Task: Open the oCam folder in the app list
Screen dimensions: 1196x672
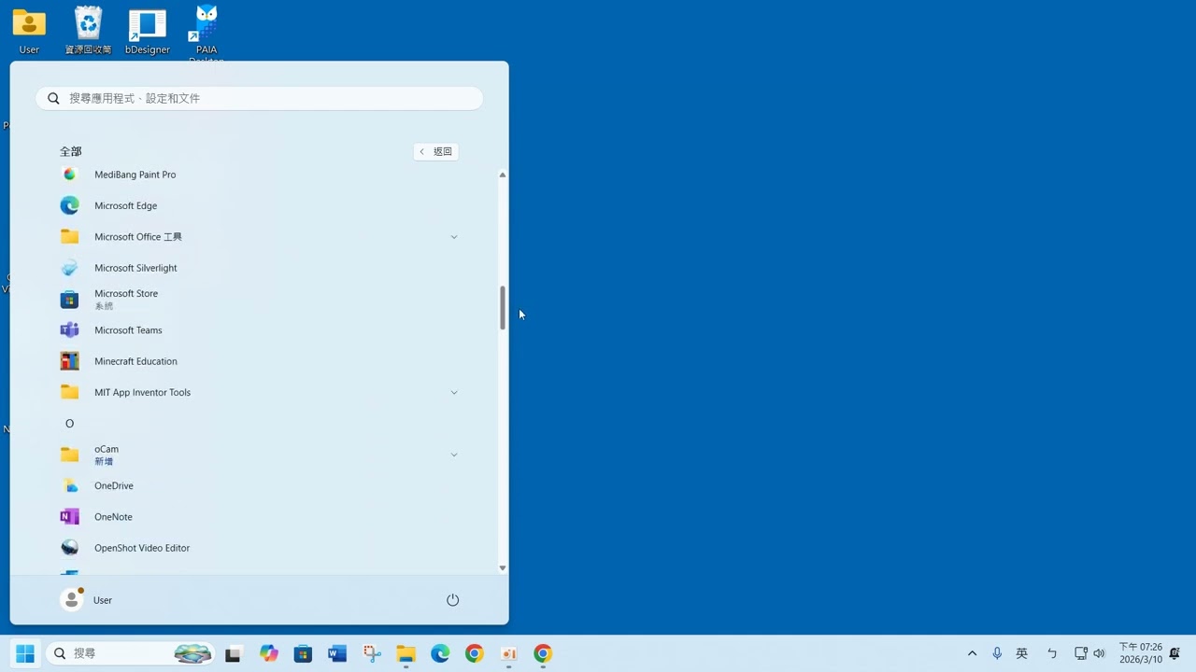Action: pyautogui.click(x=259, y=455)
